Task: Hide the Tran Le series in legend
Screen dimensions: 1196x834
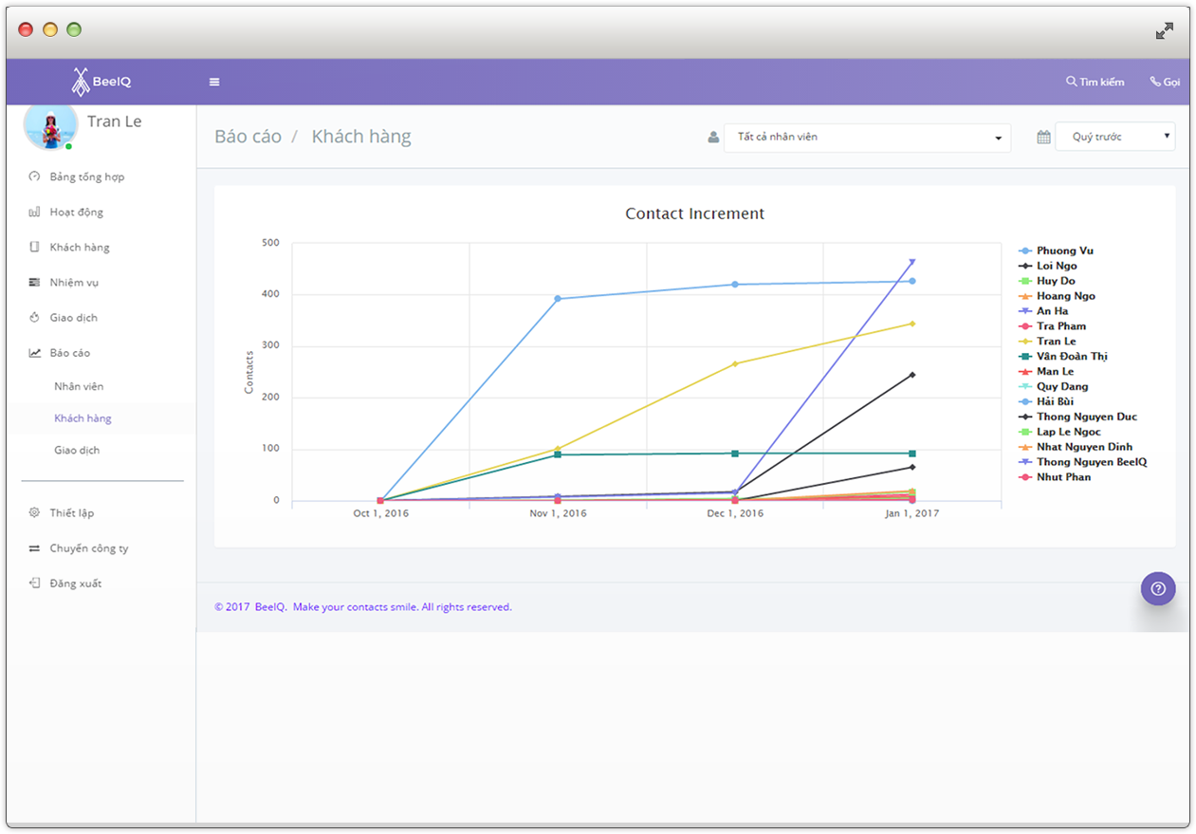Action: [1056, 342]
